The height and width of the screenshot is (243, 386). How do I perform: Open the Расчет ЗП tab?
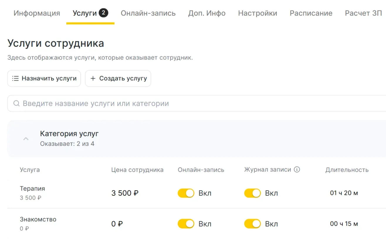(363, 13)
